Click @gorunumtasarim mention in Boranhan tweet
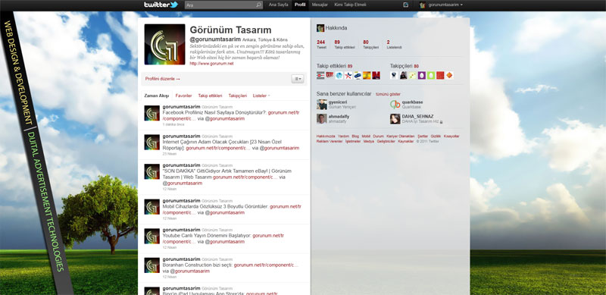Viewport: 606px width, 295px height. (190, 271)
